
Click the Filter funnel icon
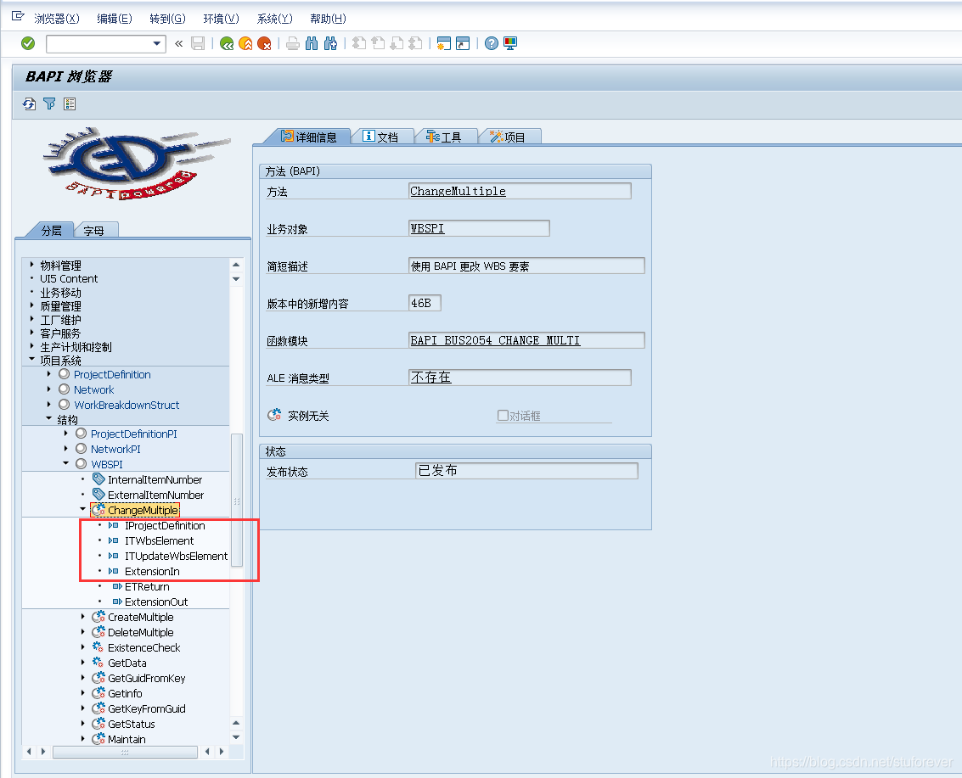tap(49, 104)
